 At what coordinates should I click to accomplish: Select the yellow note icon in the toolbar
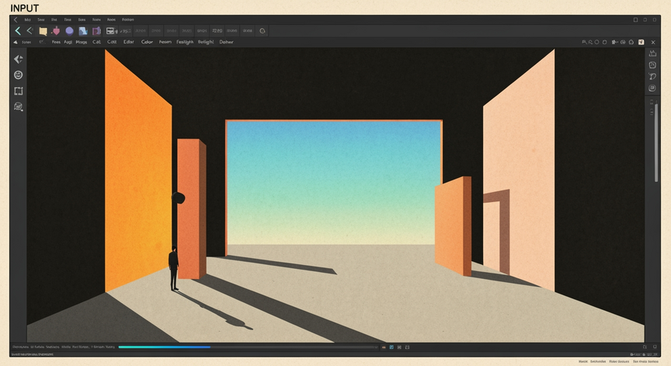pyautogui.click(x=43, y=31)
